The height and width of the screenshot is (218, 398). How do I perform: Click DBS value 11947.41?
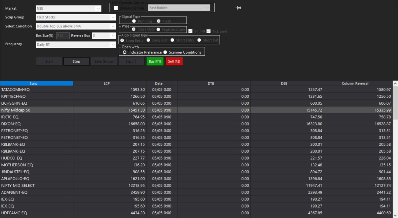point(314,186)
